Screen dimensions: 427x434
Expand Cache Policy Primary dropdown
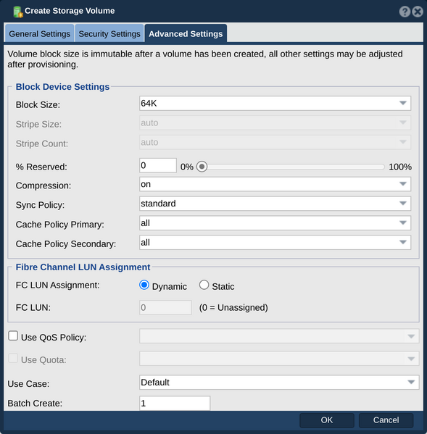[275, 223]
